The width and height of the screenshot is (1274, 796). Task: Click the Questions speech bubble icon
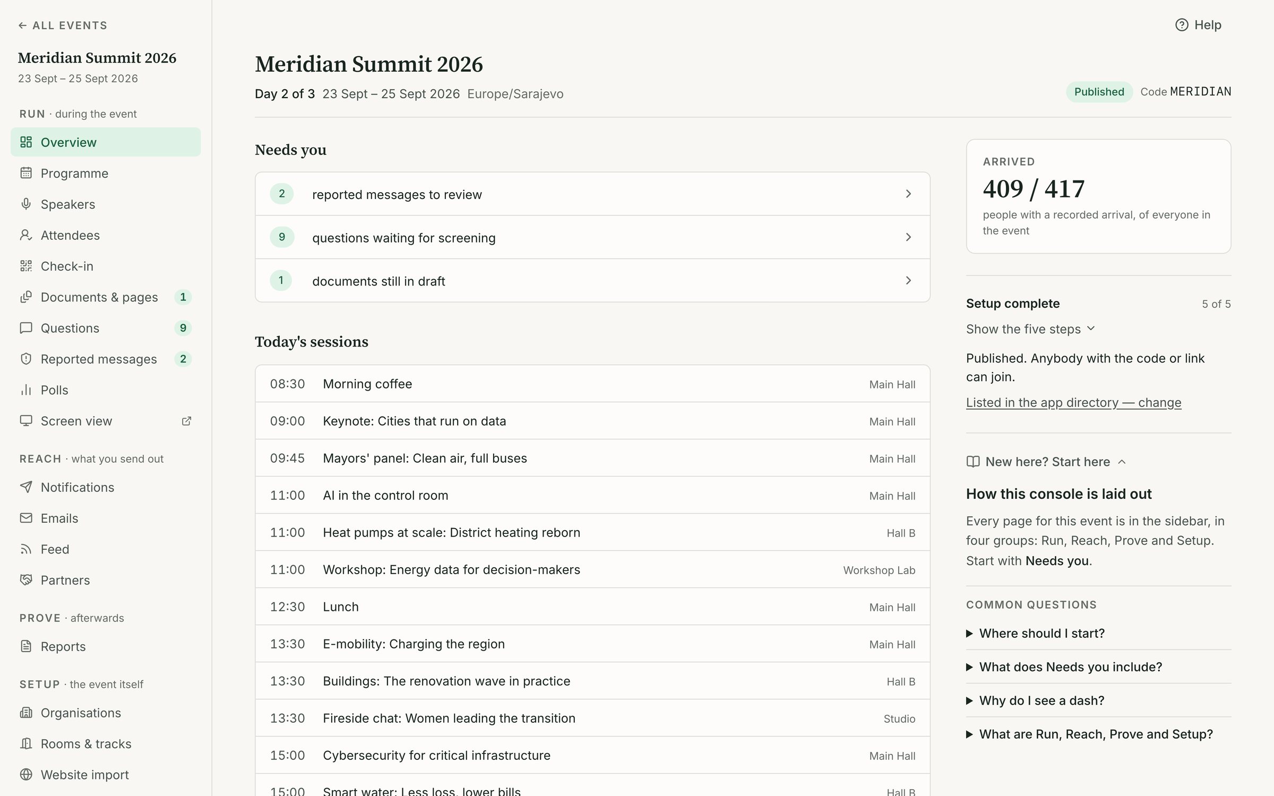26,328
